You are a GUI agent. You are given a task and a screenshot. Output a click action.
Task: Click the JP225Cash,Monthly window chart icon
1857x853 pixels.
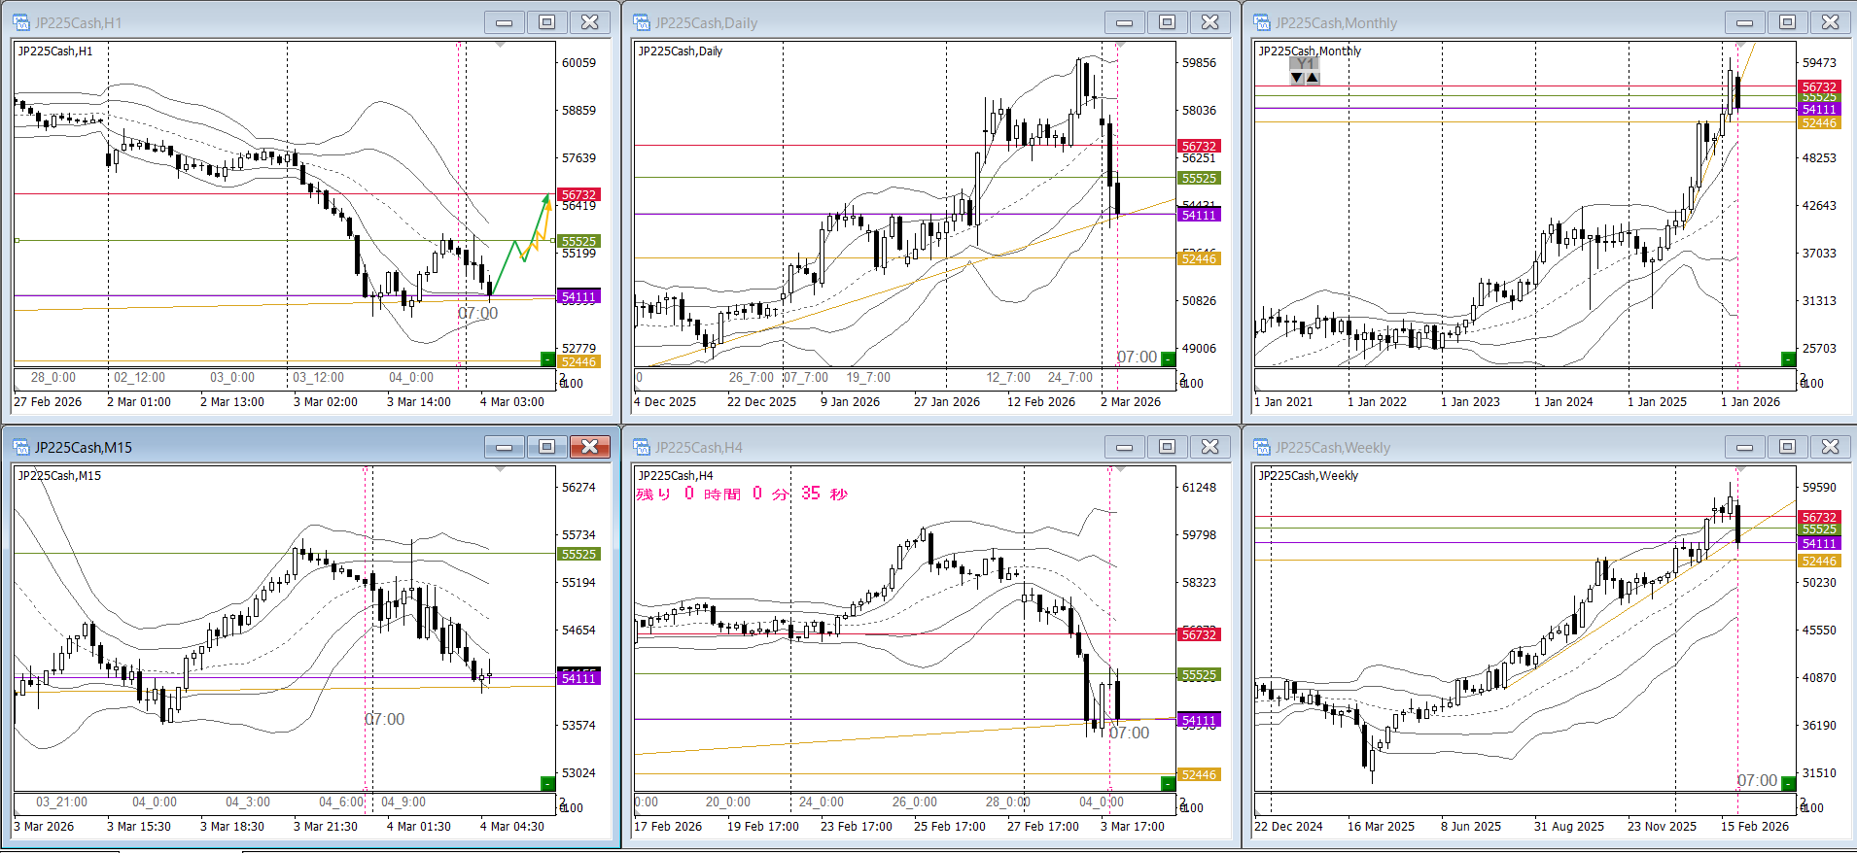point(1262,22)
